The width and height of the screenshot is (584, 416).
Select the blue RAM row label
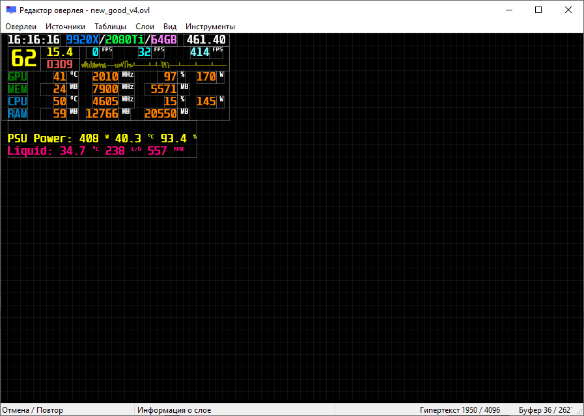[18, 113]
